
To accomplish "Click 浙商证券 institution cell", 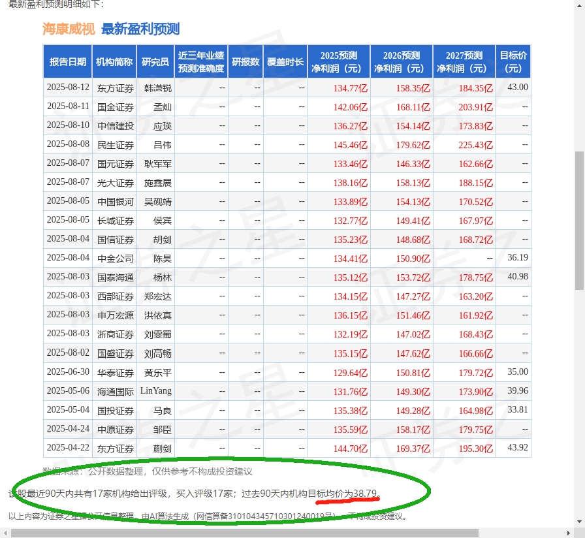I will pyautogui.click(x=116, y=334).
